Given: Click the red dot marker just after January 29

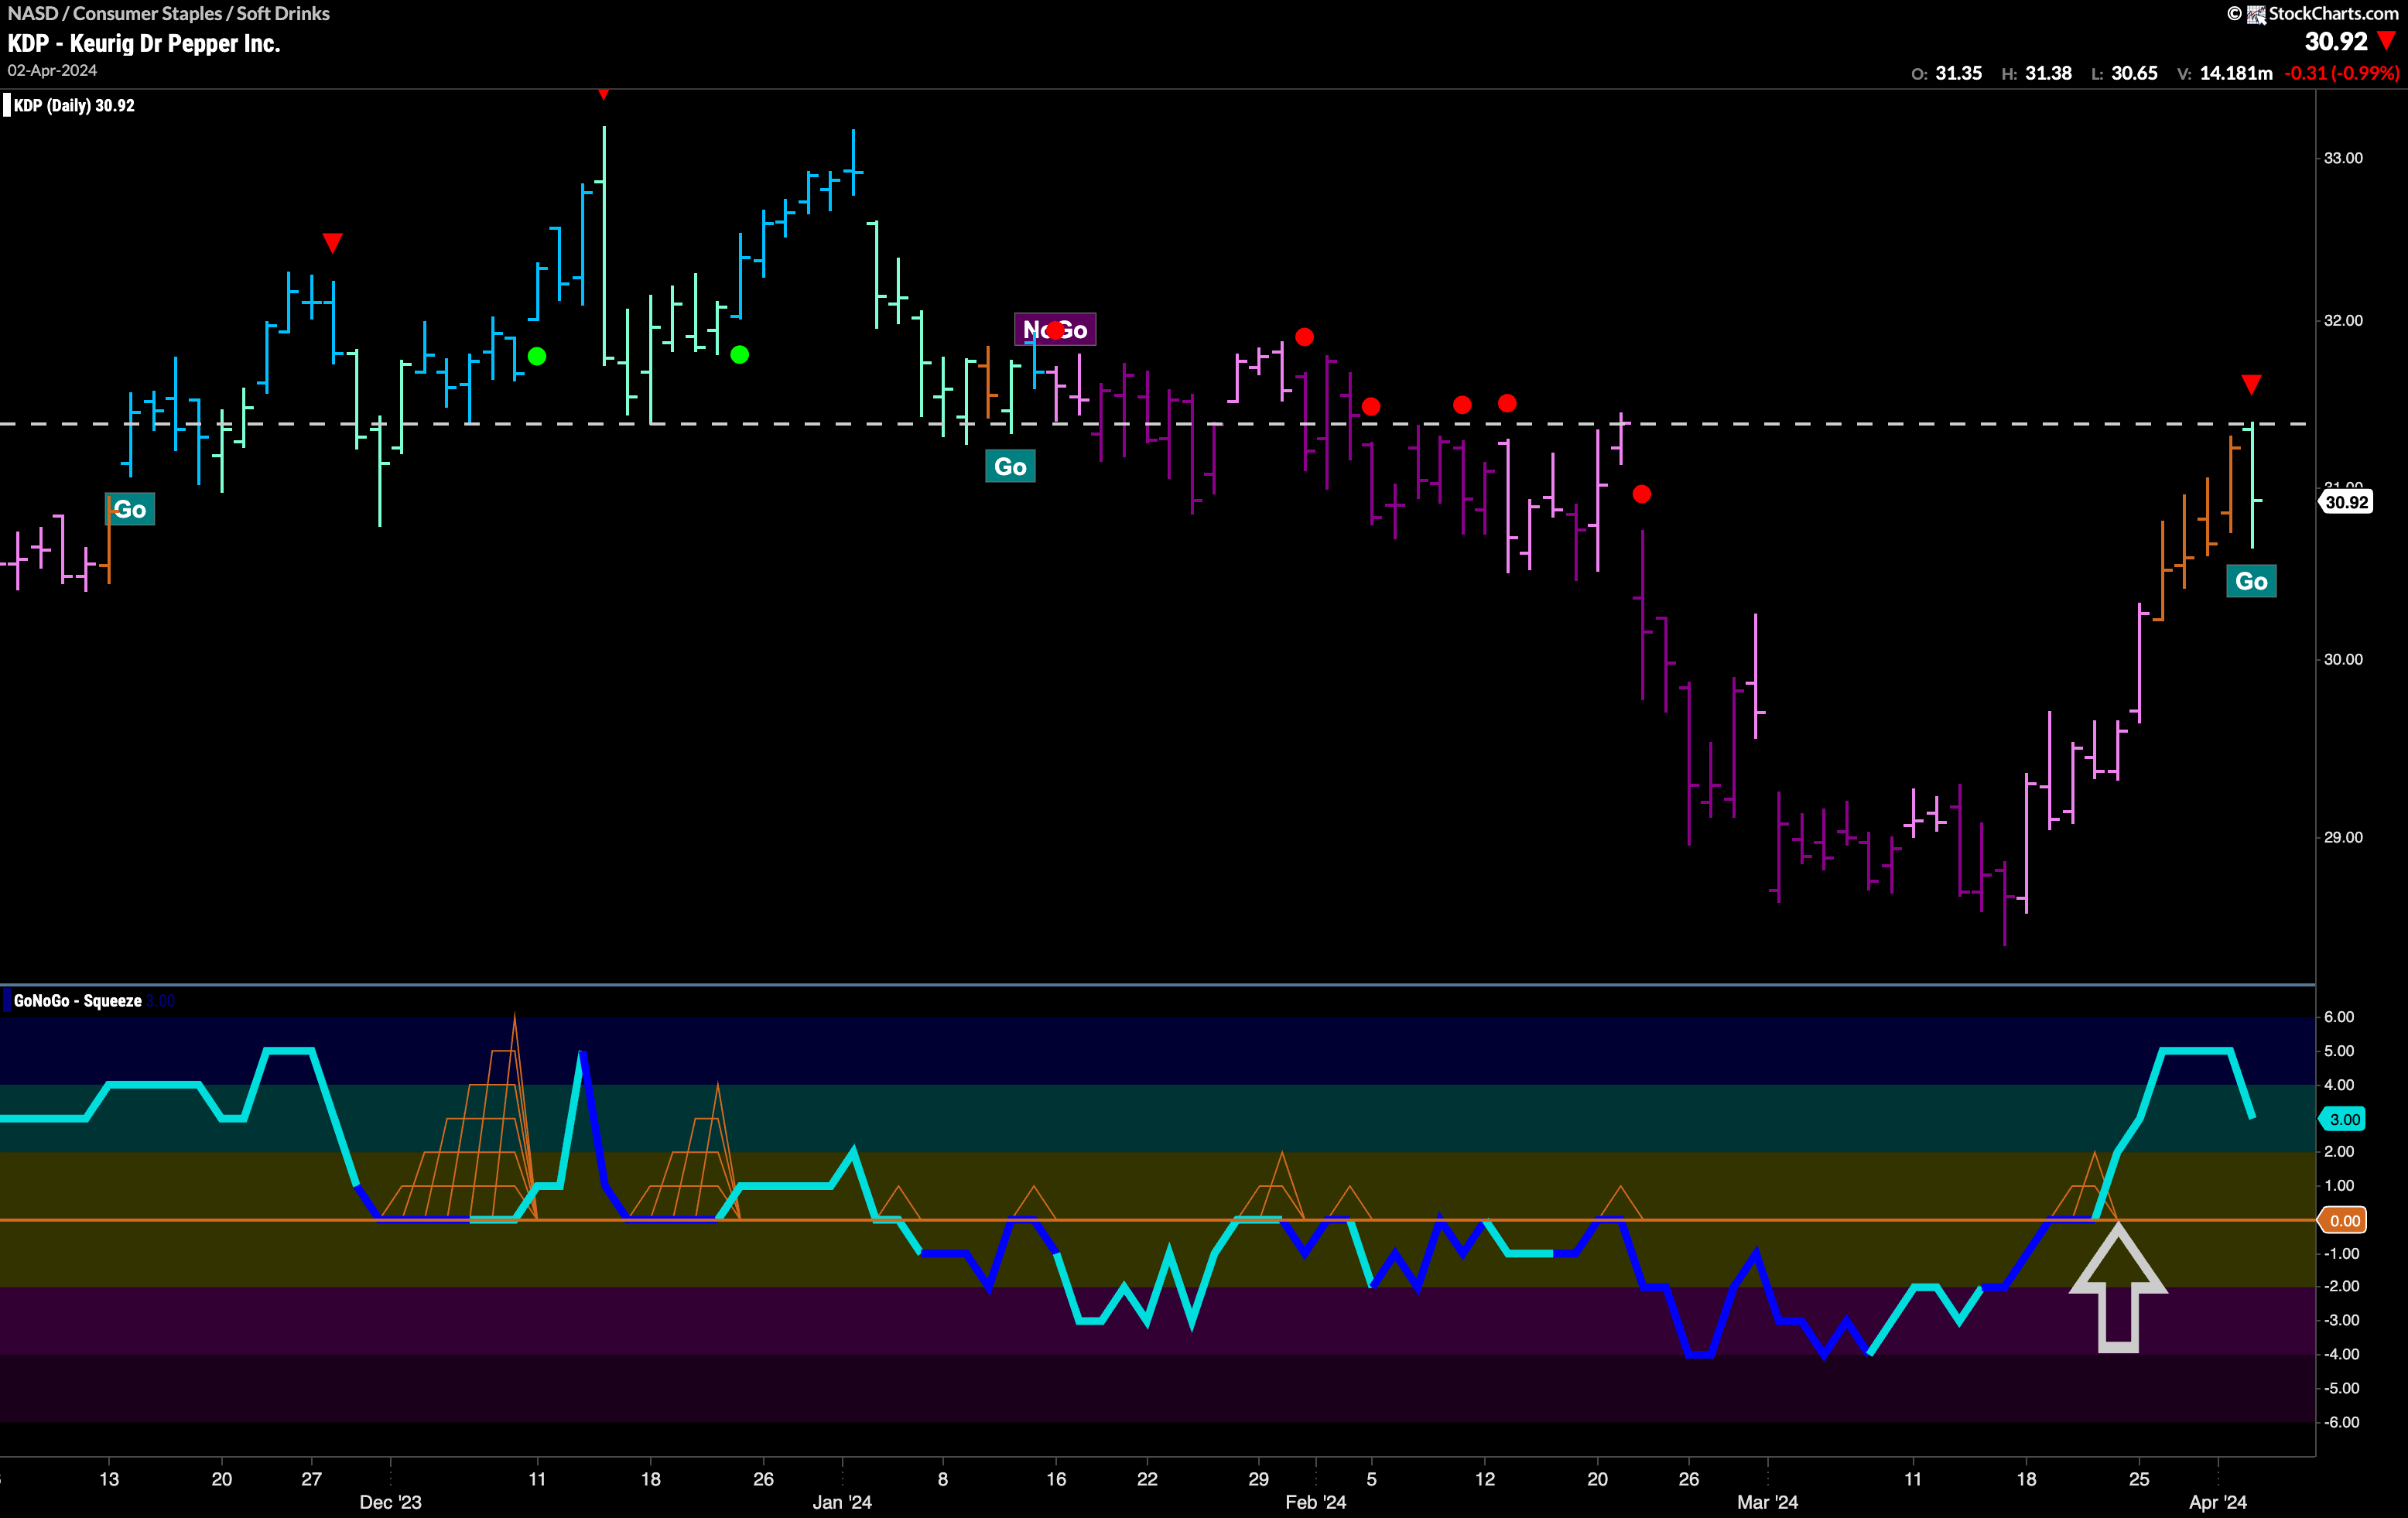Looking at the screenshot, I should pyautogui.click(x=1304, y=337).
